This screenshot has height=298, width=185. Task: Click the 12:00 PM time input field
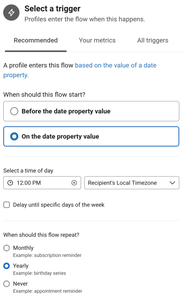[42, 183]
